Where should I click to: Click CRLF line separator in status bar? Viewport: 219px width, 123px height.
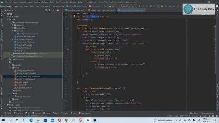click(x=182, y=116)
